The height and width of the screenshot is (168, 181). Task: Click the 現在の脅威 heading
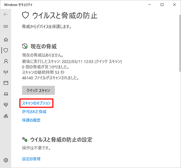pyautogui.click(x=43, y=47)
